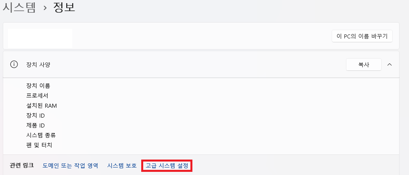Click the 정보 page title

(64, 7)
